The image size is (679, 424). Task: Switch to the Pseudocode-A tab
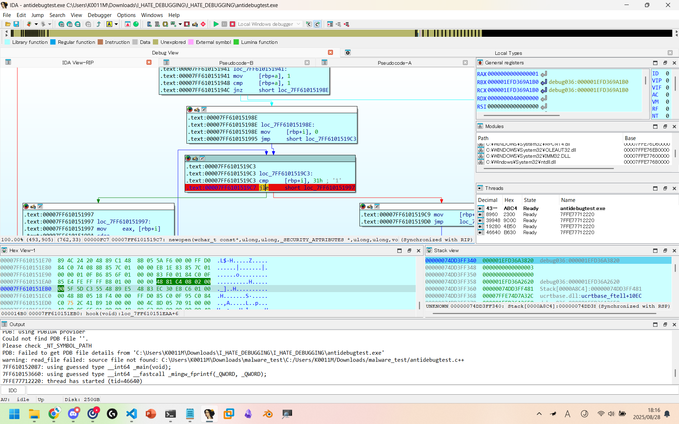tap(394, 63)
